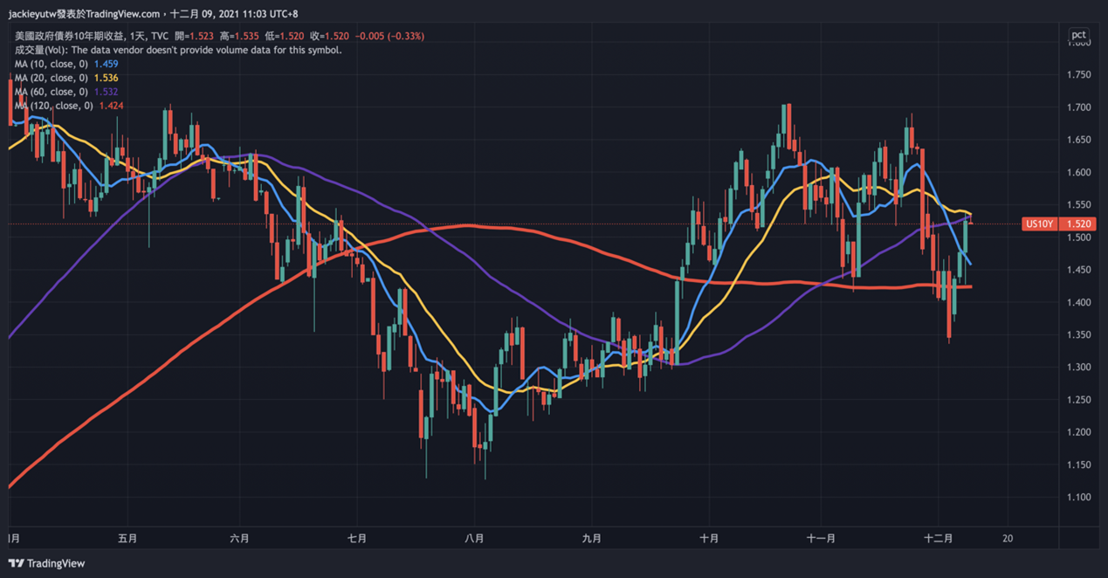Screen dimensions: 1108x578
Task: Click the TradingView logo icon
Action: click(16, 563)
